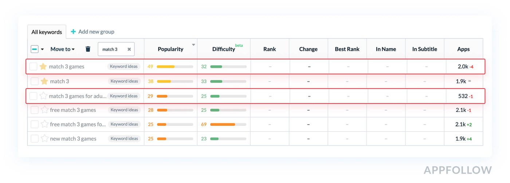Click the plus icon for new group
This screenshot has height=183, width=510.
point(73,32)
